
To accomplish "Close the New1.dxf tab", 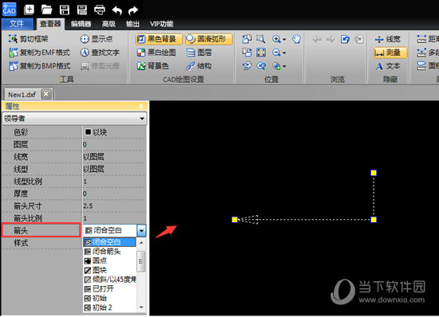I will [46, 94].
